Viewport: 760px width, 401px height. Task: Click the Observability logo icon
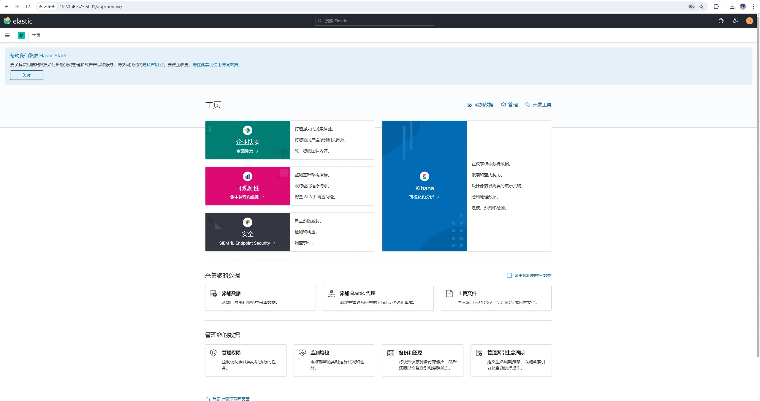248,176
